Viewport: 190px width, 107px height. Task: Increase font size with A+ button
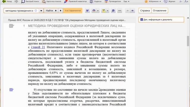click(x=186, y=1)
